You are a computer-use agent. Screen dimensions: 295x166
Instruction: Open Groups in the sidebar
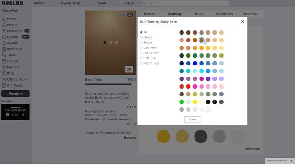pos(10,61)
